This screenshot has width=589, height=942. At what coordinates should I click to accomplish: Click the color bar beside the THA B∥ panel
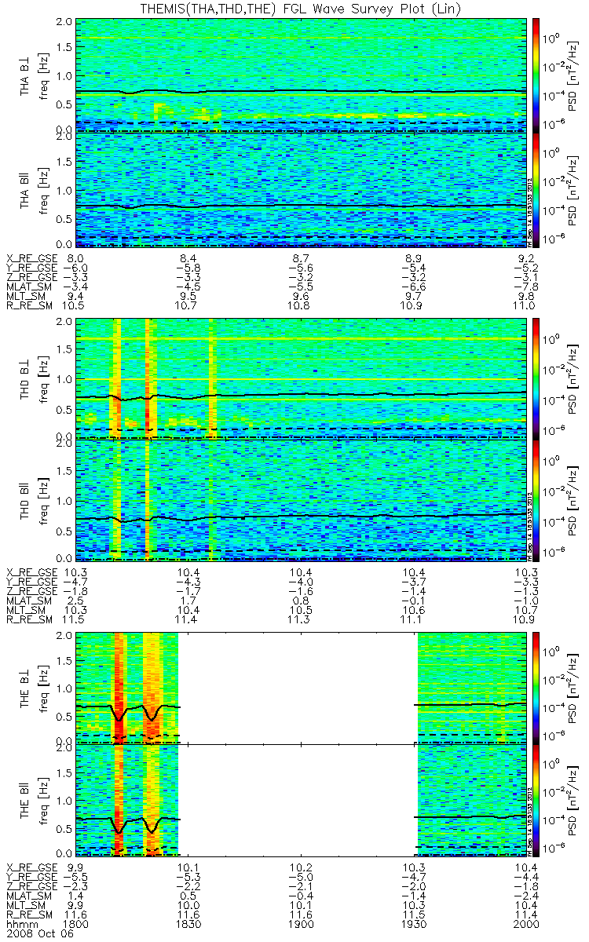pos(537,189)
